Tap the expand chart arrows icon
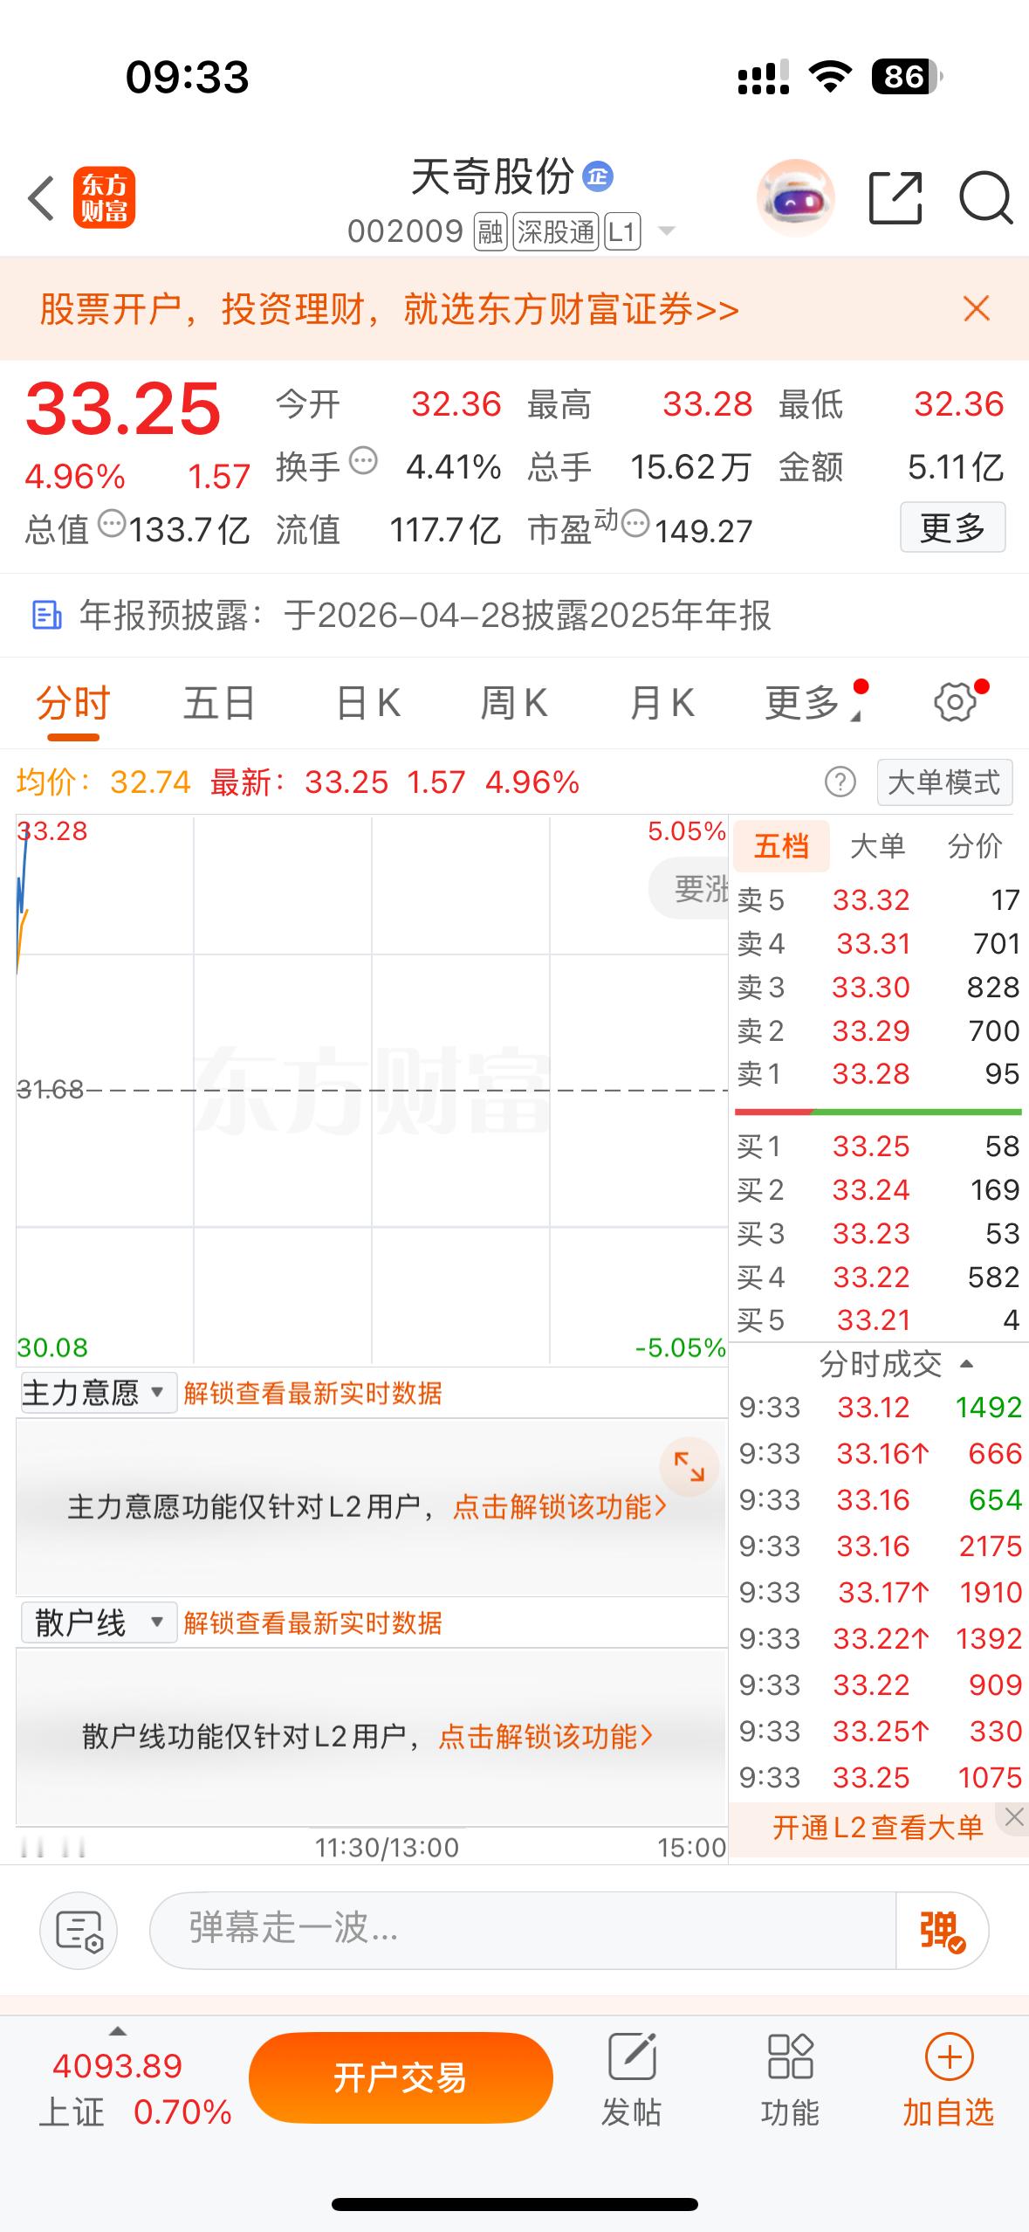Screen dimensions: 1029x2232 [x=689, y=1467]
